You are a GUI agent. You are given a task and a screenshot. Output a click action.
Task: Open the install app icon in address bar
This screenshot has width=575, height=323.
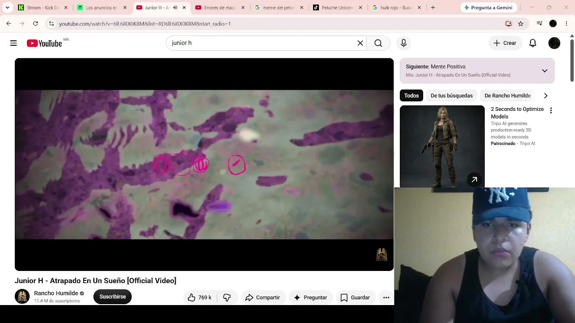509,24
